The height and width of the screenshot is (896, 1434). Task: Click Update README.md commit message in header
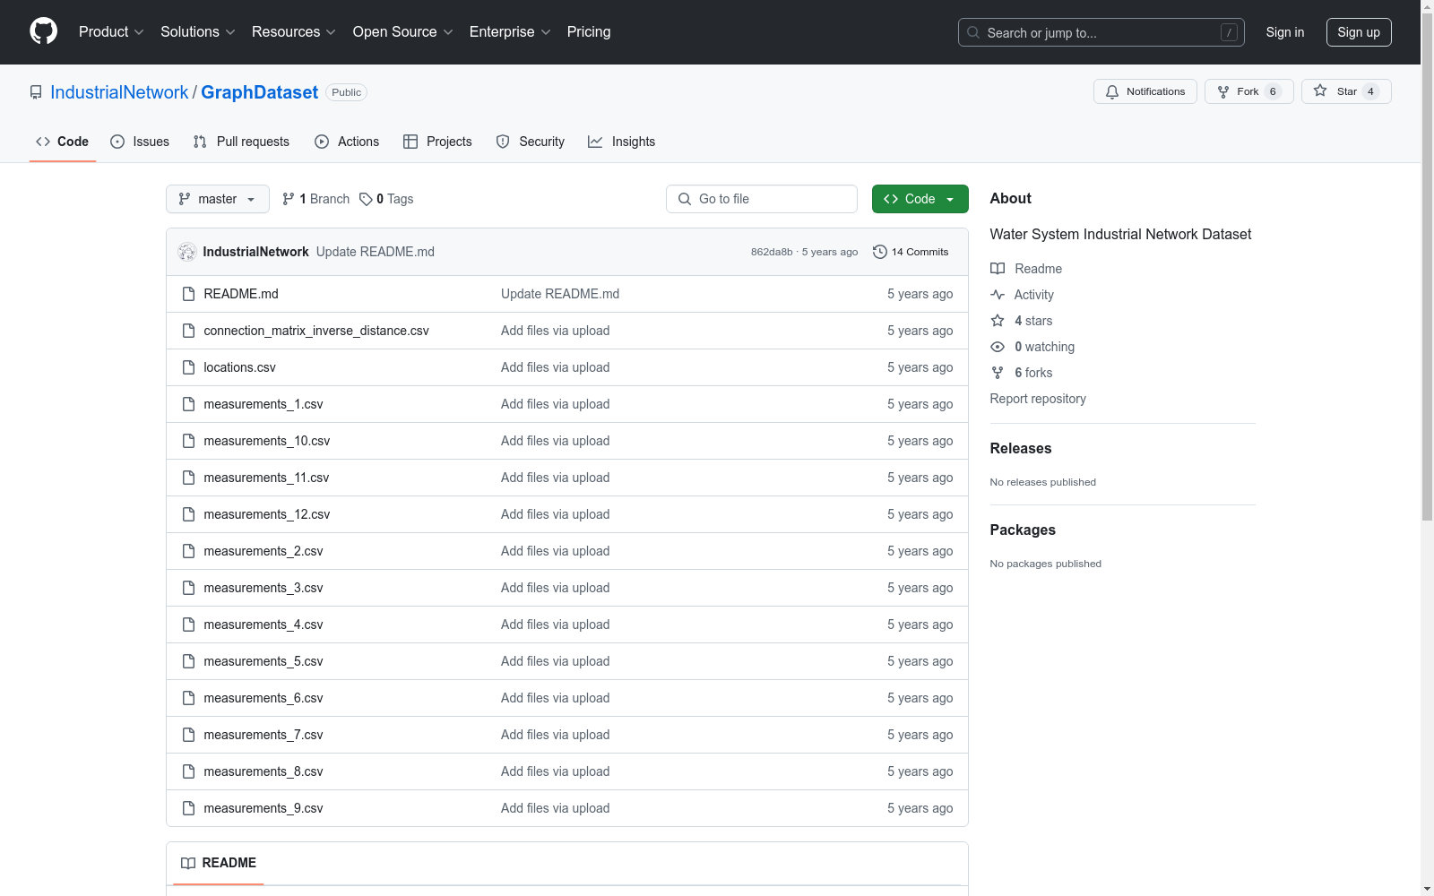pyautogui.click(x=376, y=252)
